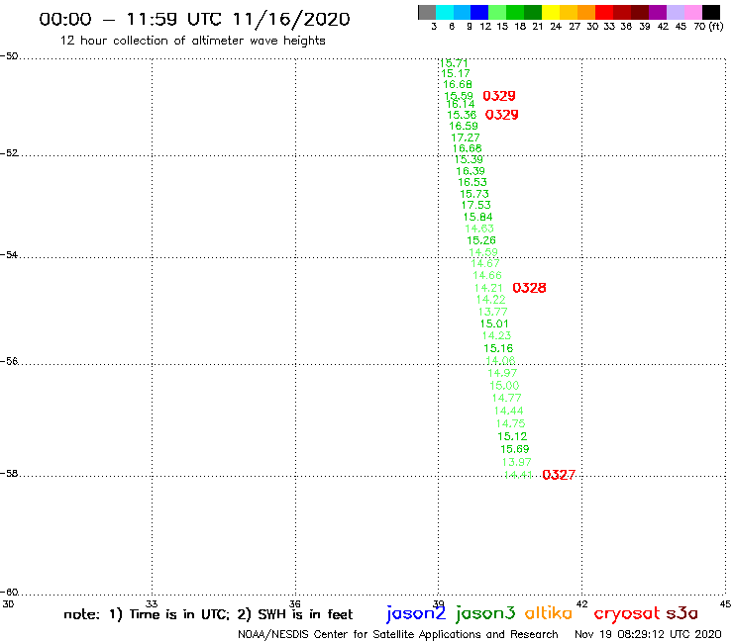Select the wave height value 15.84
This screenshot has height=643, width=733.
(477, 217)
